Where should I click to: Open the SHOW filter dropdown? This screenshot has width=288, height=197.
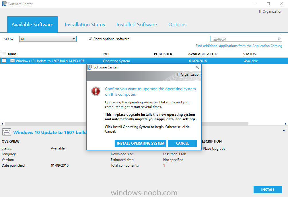click(x=48, y=39)
